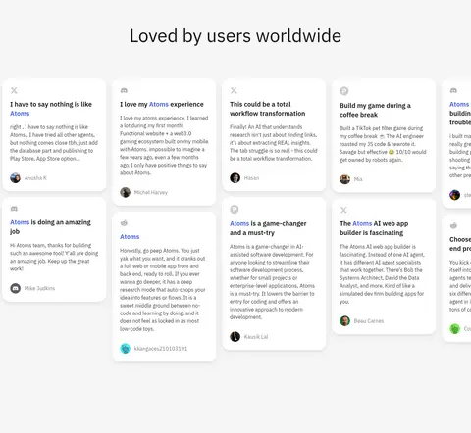Click the review text starting 'The Atoms AI web app builder is'
Screen dimensions: 471x433
click(382, 274)
